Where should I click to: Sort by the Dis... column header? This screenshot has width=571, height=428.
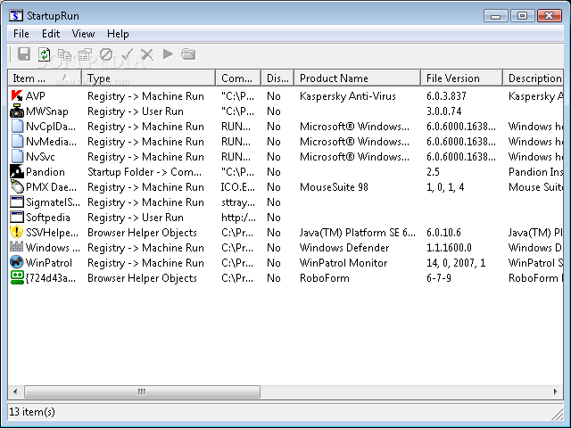[x=277, y=78]
